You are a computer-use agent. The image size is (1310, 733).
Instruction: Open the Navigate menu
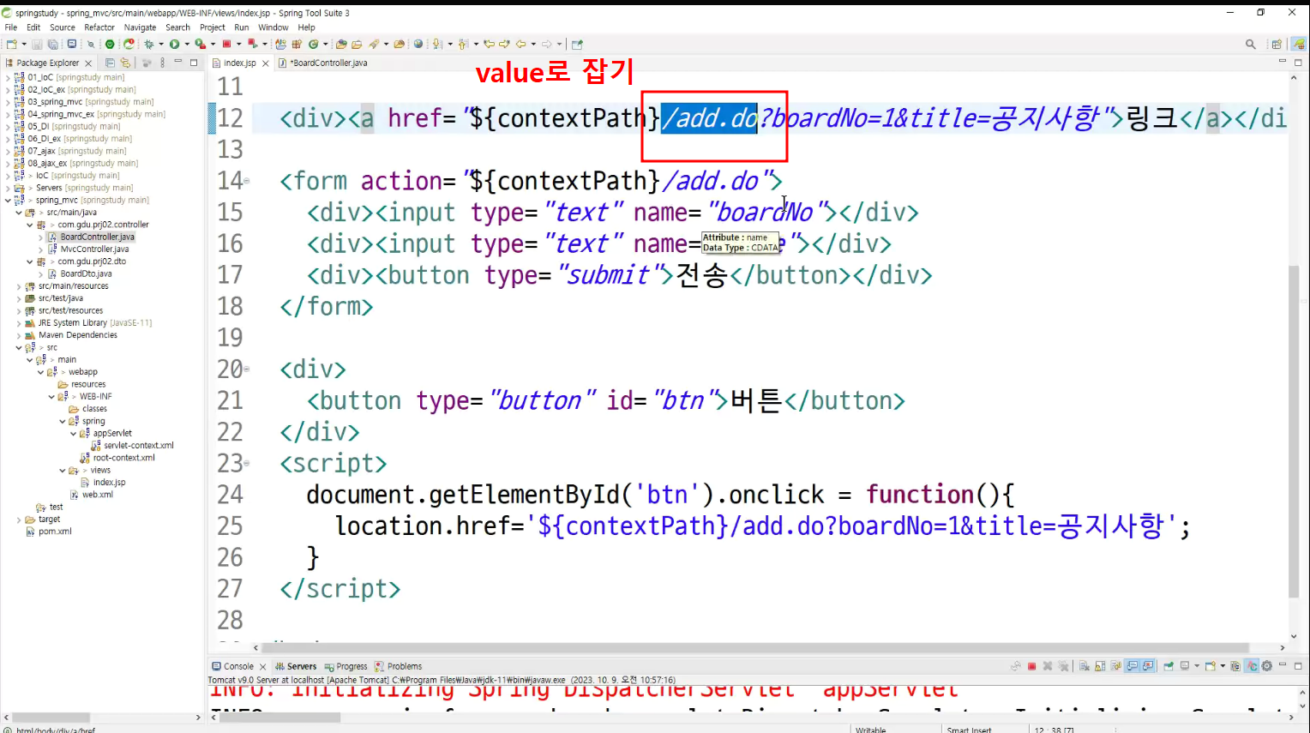[x=141, y=27]
